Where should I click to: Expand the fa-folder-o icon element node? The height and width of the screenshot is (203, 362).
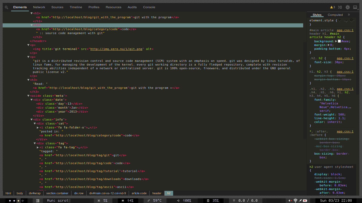[38, 127]
